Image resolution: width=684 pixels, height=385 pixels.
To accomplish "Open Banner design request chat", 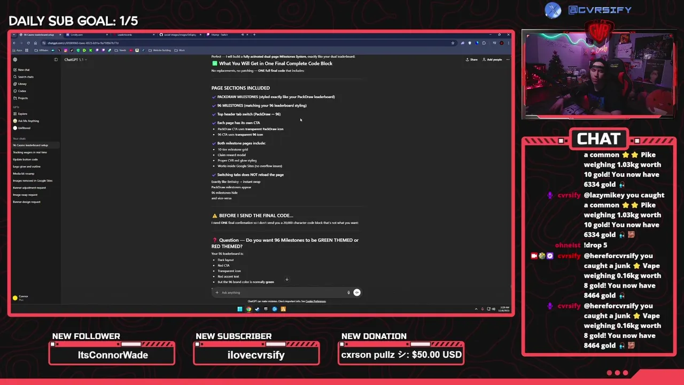I will [x=27, y=202].
